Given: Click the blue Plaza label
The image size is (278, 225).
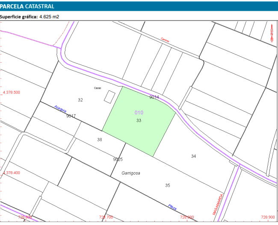Looking at the screenshot, I should [172, 207].
